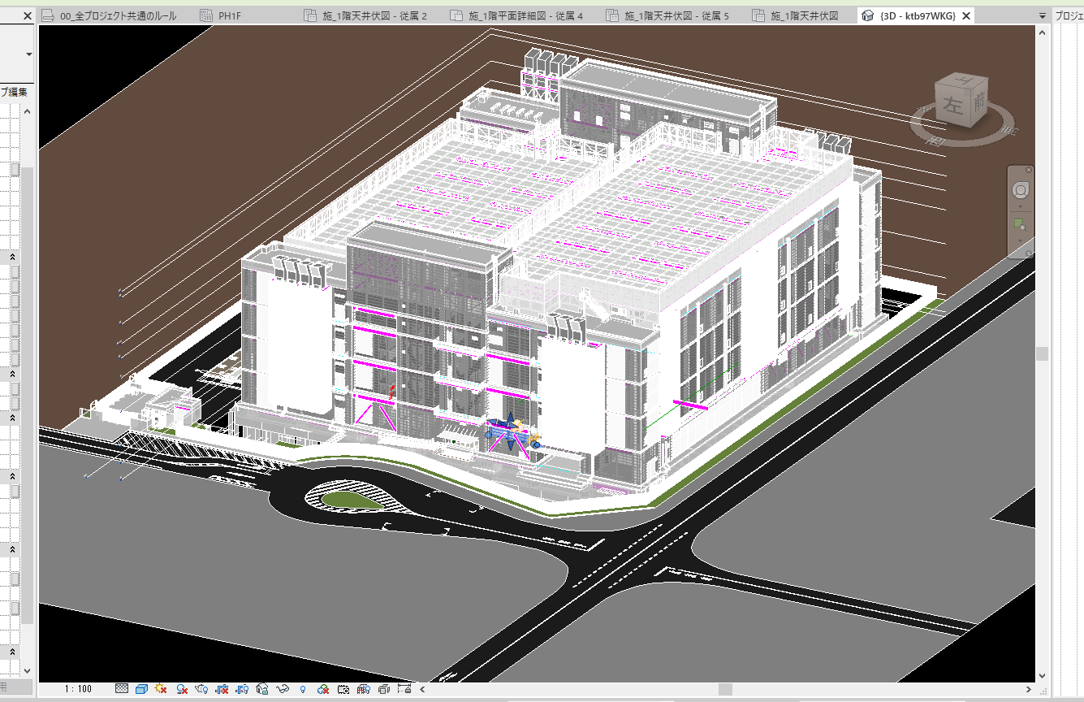This screenshot has height=702, width=1084.
Task: Expand the open view tabs list arrow
Action: [1042, 15]
